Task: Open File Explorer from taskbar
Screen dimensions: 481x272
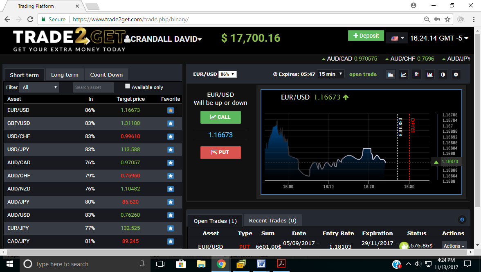Action: tap(201, 264)
